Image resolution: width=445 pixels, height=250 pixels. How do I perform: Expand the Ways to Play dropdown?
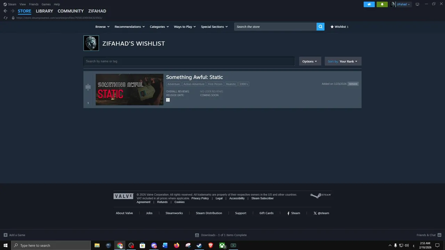pyautogui.click(x=185, y=27)
